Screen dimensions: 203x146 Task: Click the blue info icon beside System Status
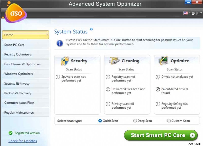tap(91, 29)
